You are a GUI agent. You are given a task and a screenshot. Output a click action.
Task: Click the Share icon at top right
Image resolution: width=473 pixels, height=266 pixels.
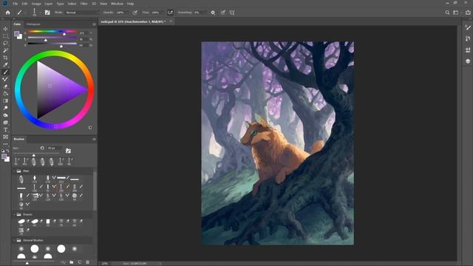468,13
